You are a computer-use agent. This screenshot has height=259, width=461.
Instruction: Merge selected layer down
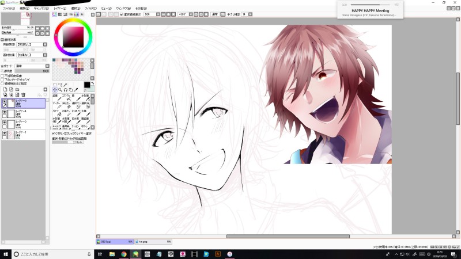click(x=11, y=95)
